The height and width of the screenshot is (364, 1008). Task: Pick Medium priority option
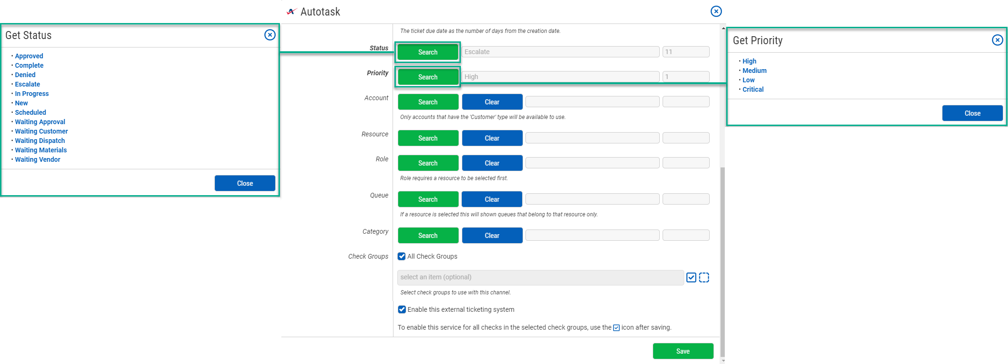754,71
